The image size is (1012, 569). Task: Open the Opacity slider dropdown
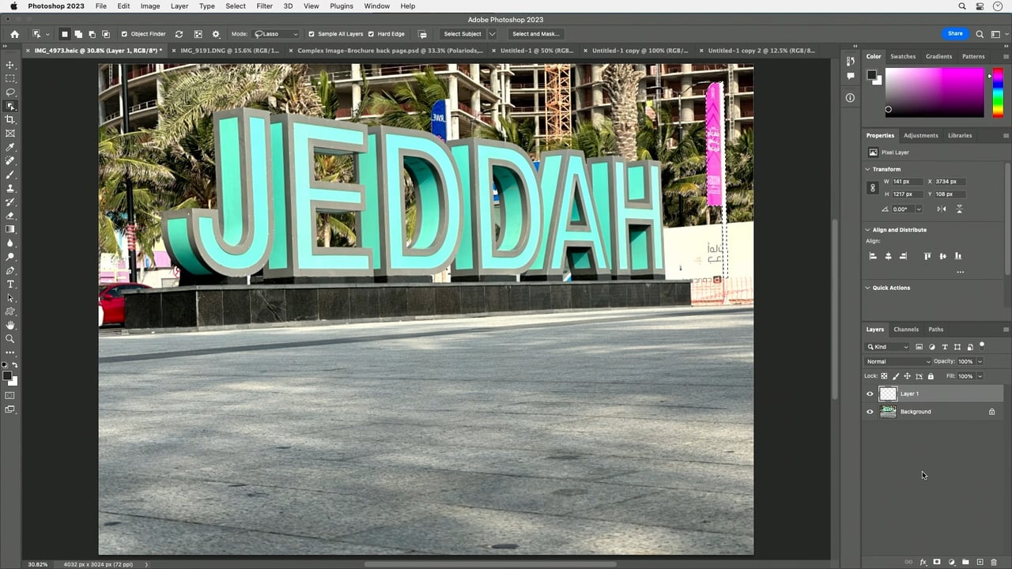[980, 362]
